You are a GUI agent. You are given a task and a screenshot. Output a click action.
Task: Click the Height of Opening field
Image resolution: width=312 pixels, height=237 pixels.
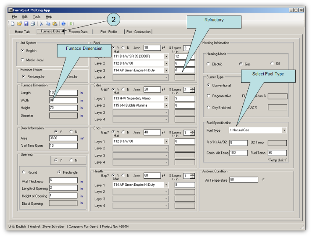click(x=63, y=195)
